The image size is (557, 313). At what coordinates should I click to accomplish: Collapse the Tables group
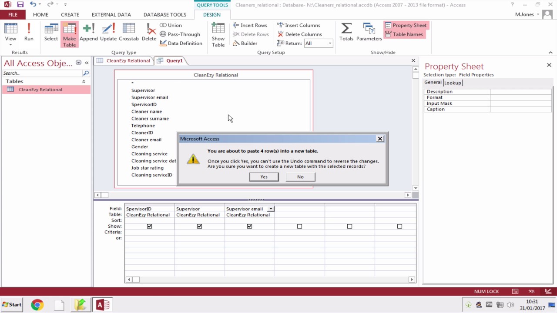coord(84,81)
